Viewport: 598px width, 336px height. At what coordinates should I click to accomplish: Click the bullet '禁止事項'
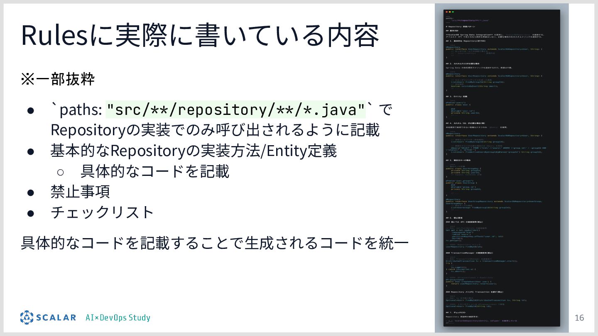tap(80, 192)
